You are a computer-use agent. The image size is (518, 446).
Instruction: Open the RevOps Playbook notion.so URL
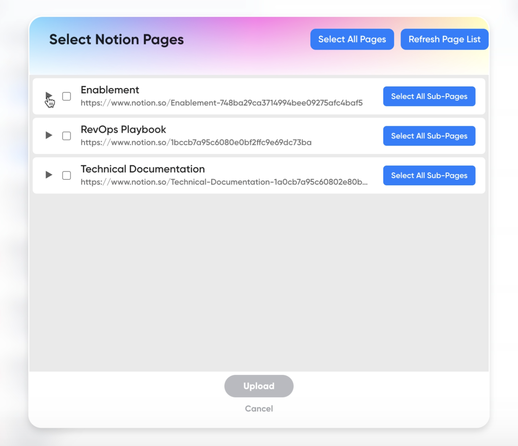click(196, 143)
